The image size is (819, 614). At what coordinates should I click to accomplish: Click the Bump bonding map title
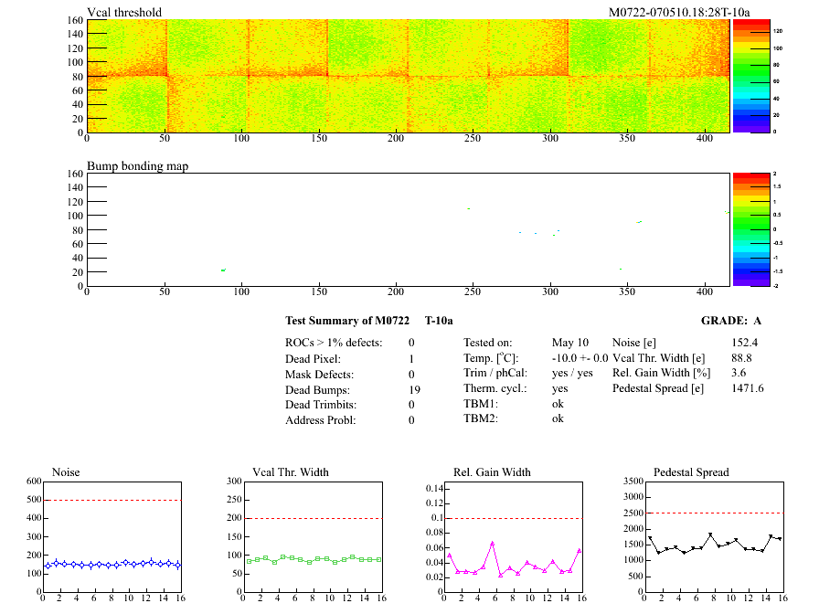pyautogui.click(x=137, y=166)
